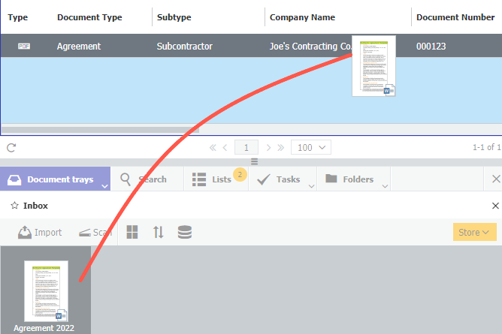502x334 pixels.
Task: Open the page size dropdown showing 100
Action: 312,148
